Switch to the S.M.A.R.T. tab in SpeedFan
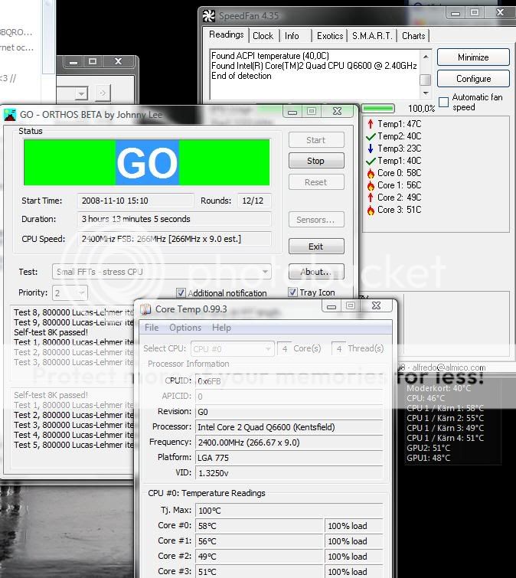 coord(371,36)
